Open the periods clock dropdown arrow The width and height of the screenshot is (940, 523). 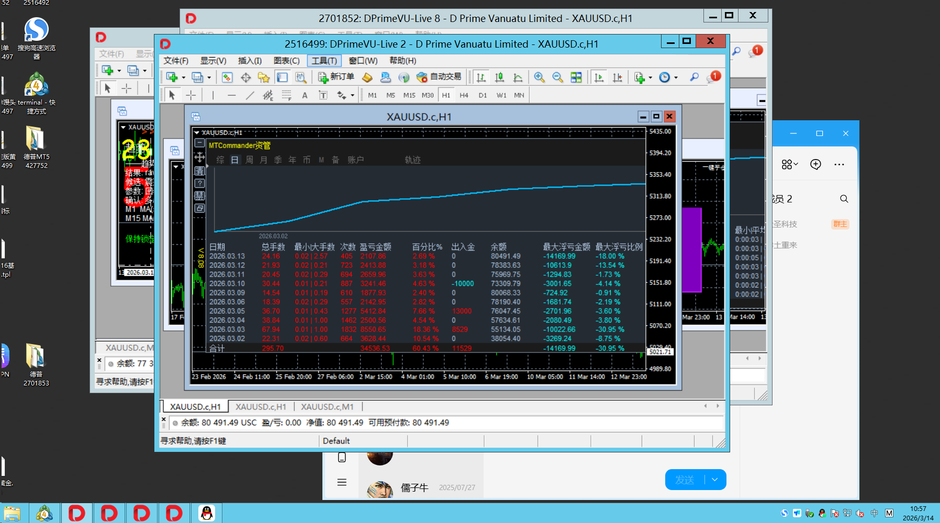click(x=676, y=77)
